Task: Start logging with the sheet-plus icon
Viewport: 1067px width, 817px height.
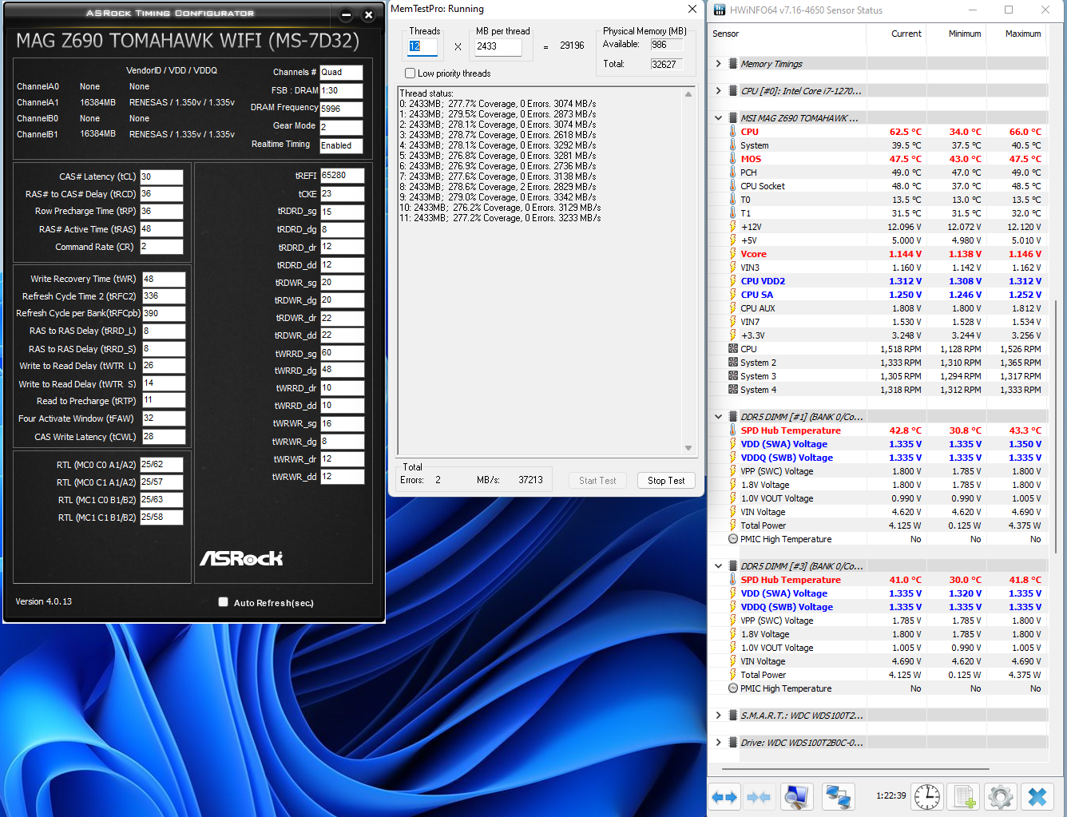Action: click(x=964, y=796)
